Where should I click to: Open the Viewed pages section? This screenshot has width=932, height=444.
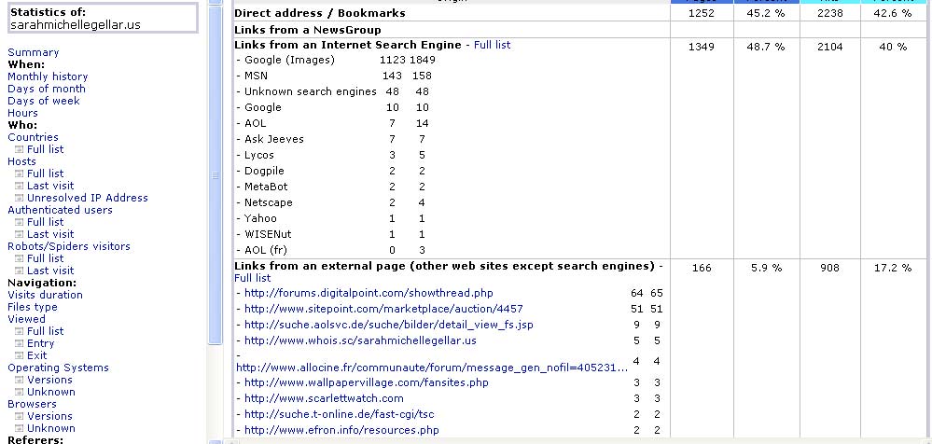tap(26, 319)
